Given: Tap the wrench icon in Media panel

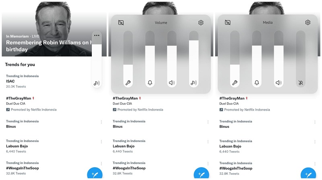Looking at the screenshot, I should [235, 83].
